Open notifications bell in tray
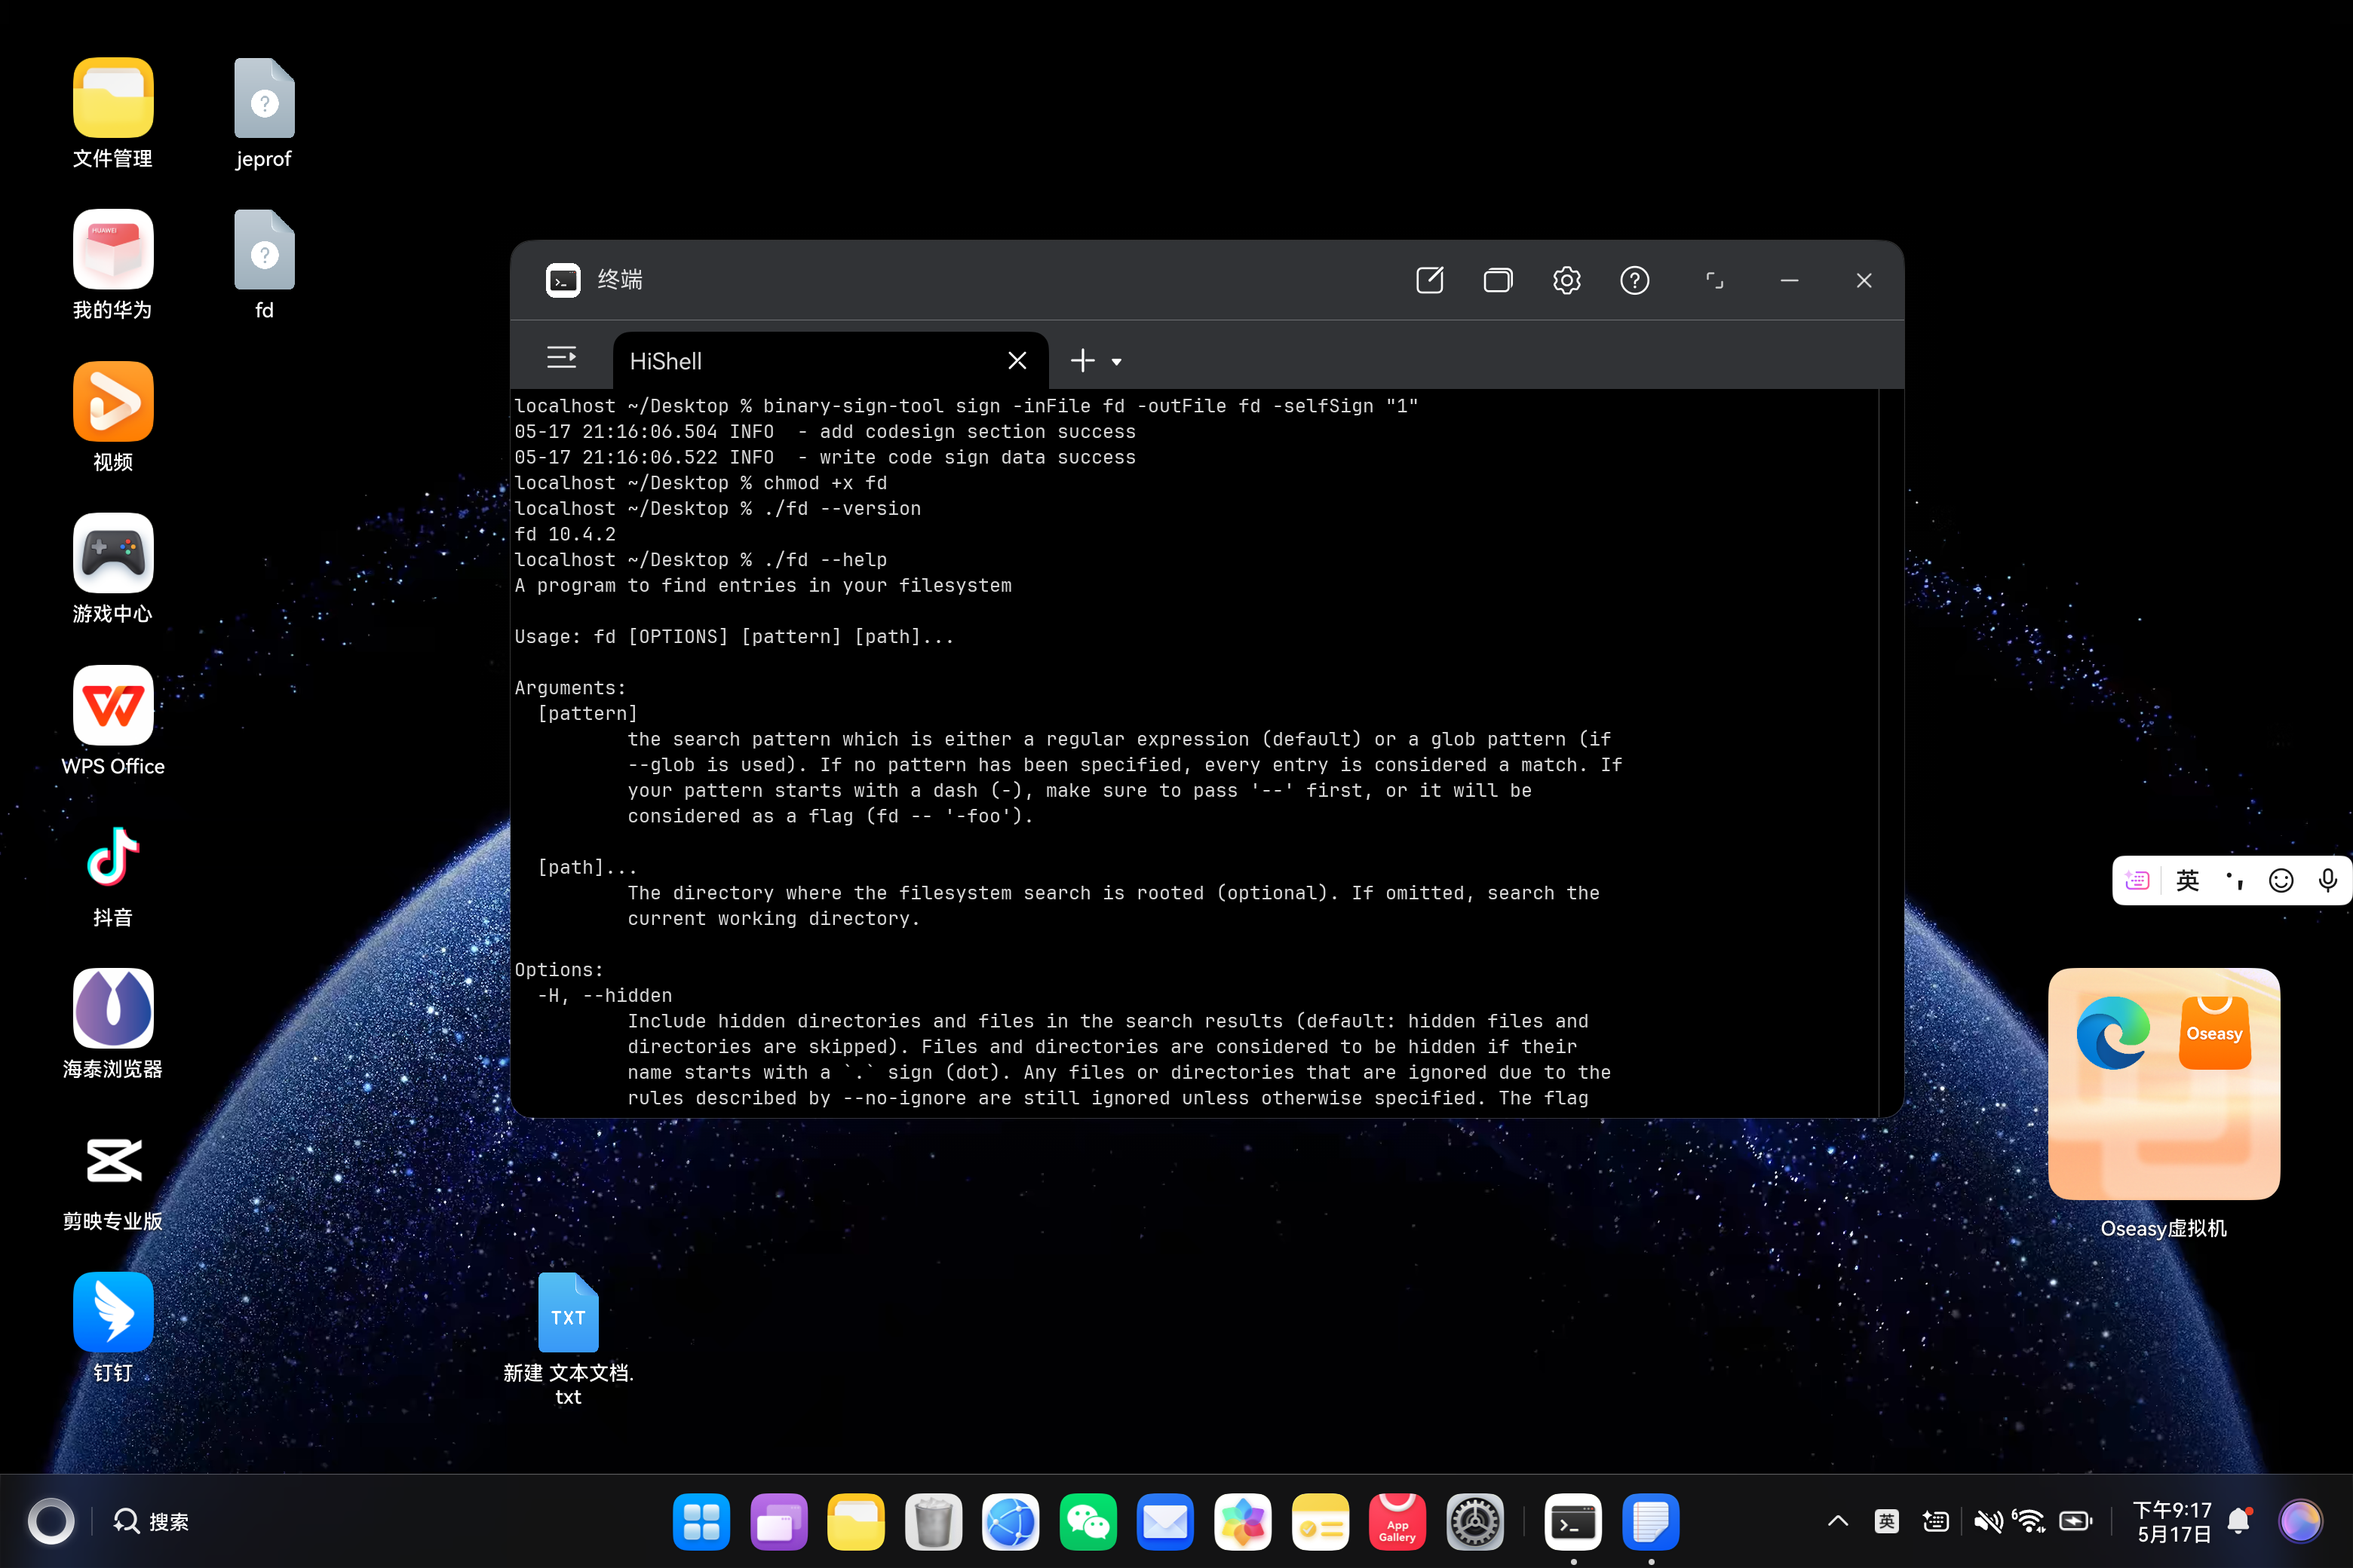 2240,1522
